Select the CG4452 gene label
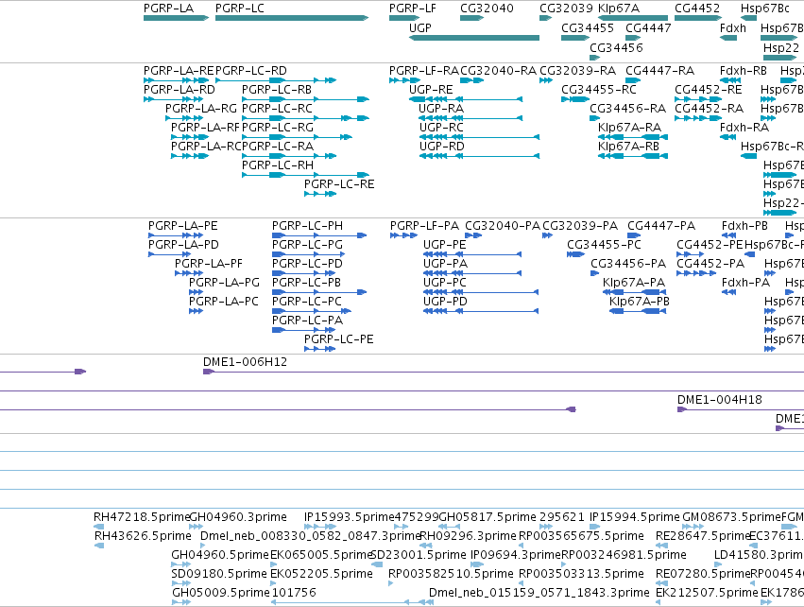Image resolution: width=804 pixels, height=607 pixels. point(697,9)
